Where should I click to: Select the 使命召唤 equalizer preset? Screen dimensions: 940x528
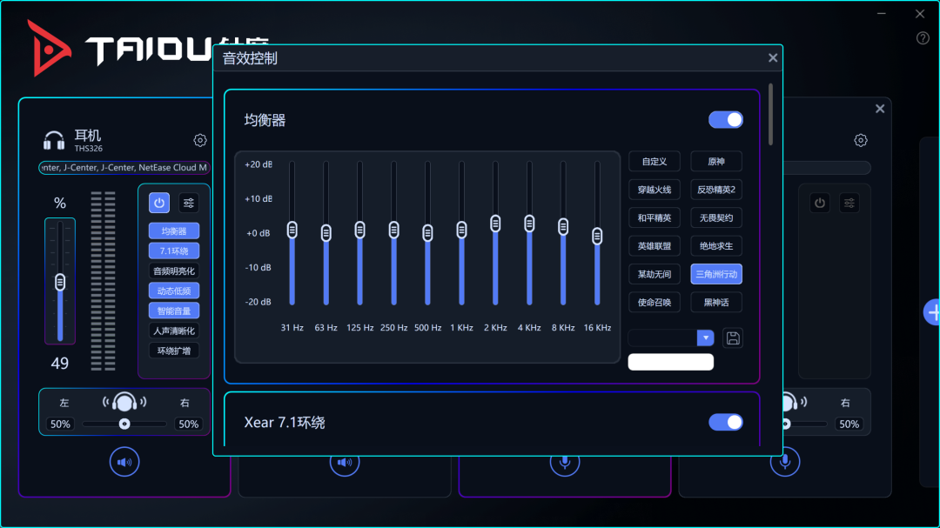click(654, 302)
